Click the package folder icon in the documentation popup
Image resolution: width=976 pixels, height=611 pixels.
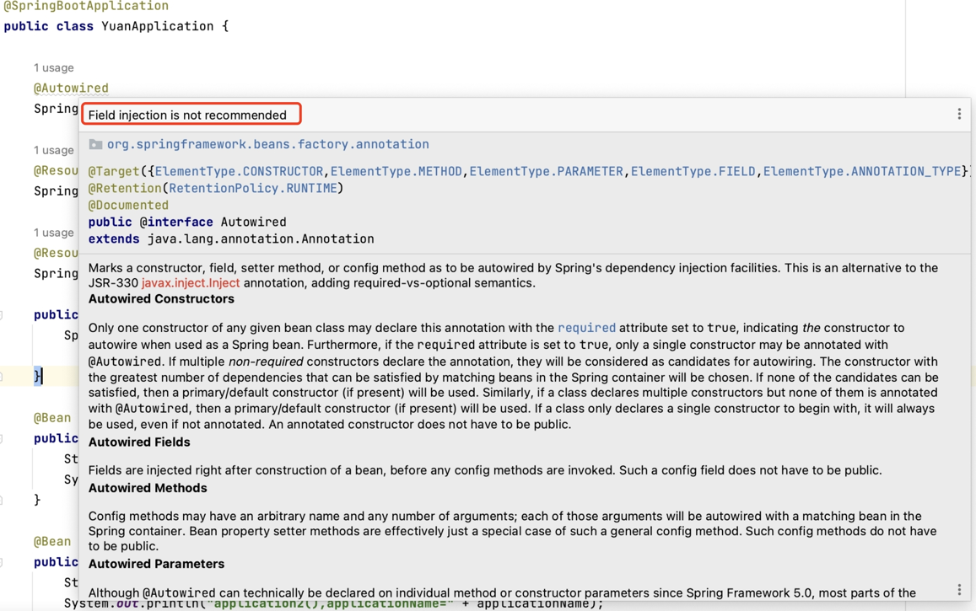tap(95, 144)
